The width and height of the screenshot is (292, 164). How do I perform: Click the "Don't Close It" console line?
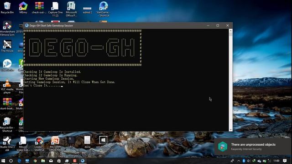click(x=43, y=86)
